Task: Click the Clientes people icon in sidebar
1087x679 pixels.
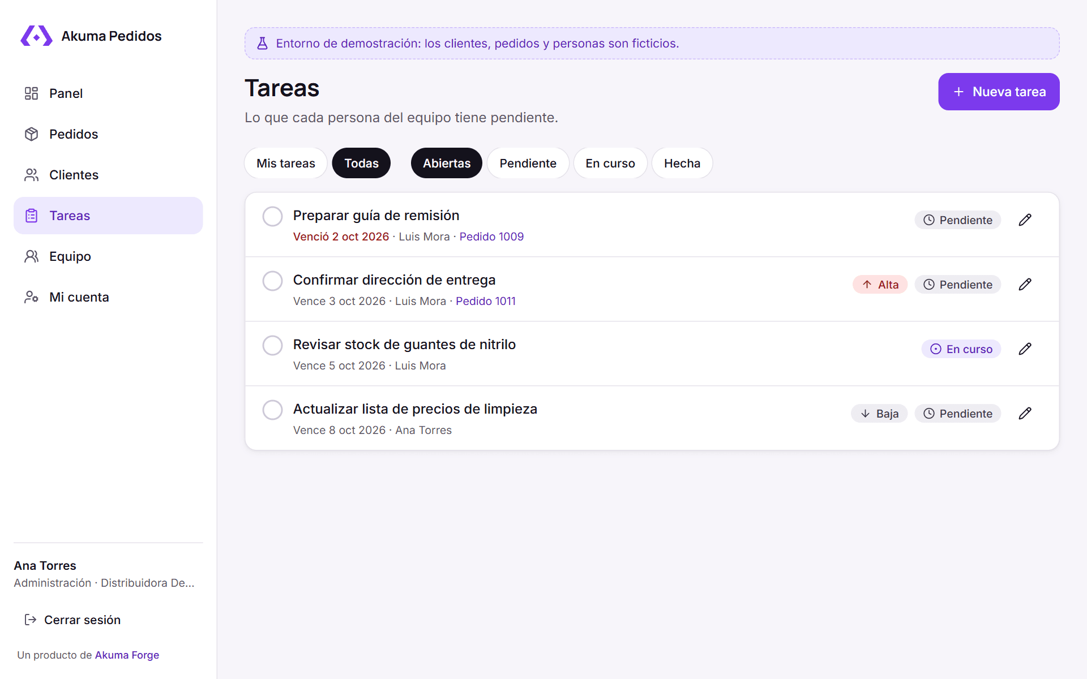Action: coord(31,175)
